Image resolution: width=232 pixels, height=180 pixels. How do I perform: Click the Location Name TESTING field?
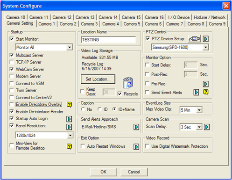click(108, 40)
